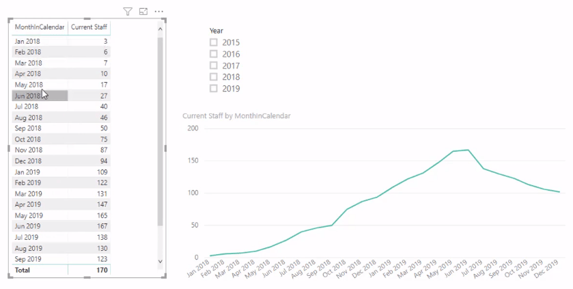Select the Sep 2018 row
Screen dimensions: 573x289
click(x=61, y=128)
